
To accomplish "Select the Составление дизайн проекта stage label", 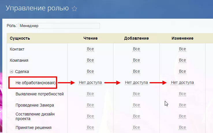I will (35, 116).
